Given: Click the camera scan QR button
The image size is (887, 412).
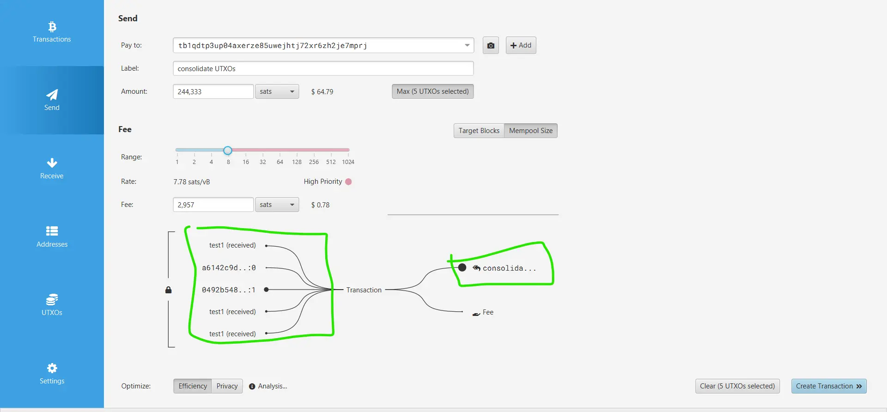Looking at the screenshot, I should 491,46.
